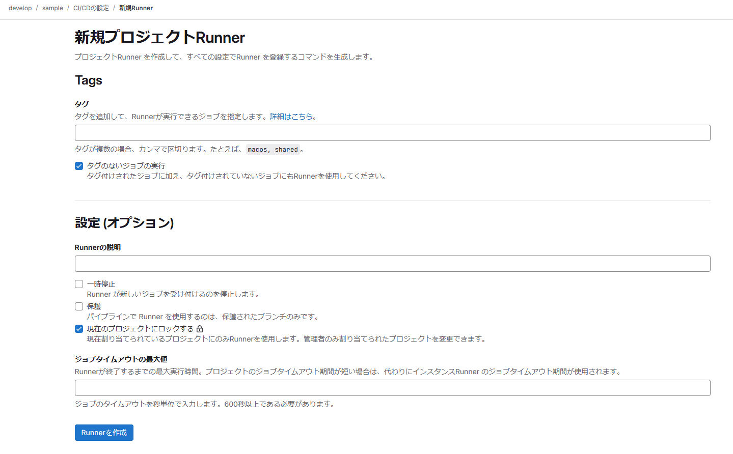The width and height of the screenshot is (733, 454).
Task: Open the sample project from the breadcrumb
Action: click(52, 8)
